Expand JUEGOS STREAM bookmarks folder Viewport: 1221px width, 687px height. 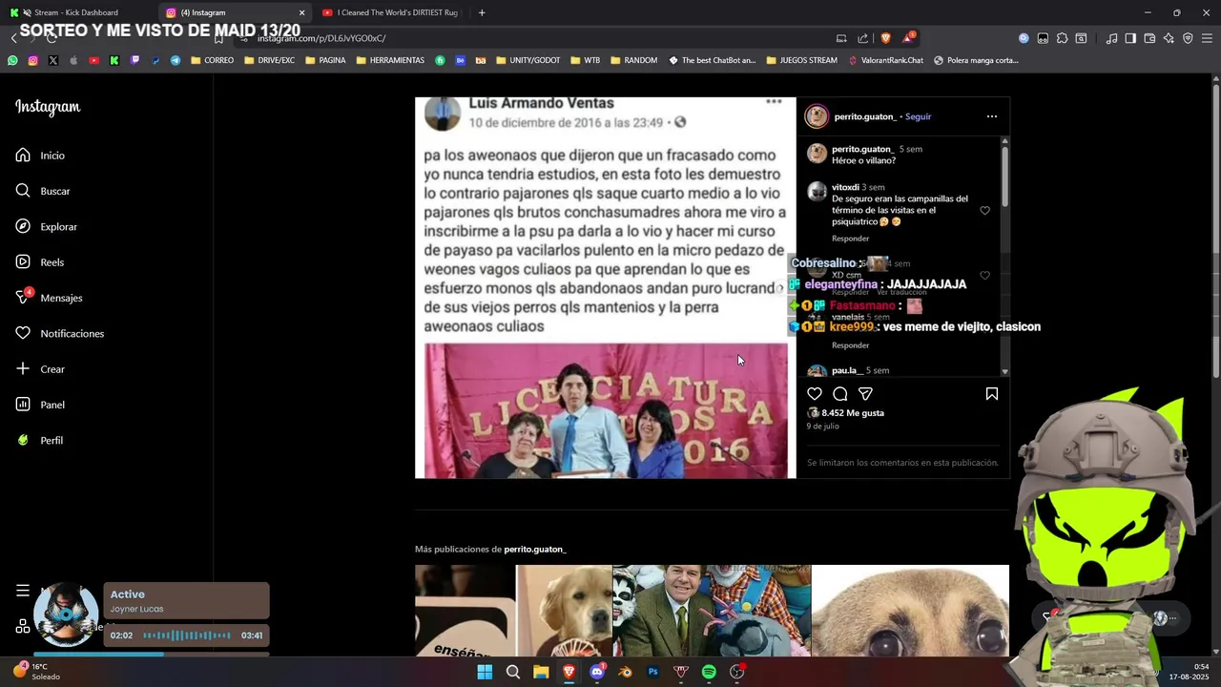point(801,60)
